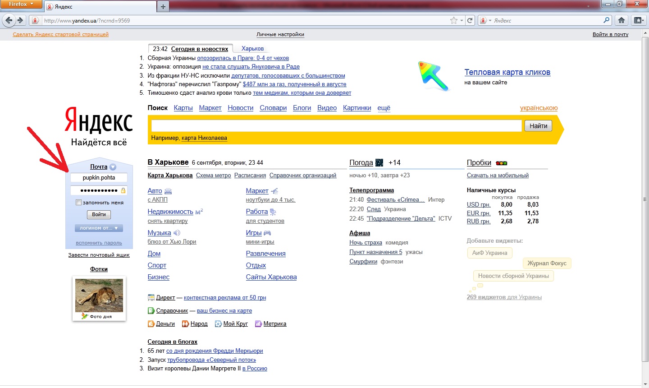Expand the ещё search services menu
Image resolution: width=649 pixels, height=388 pixels.
(384, 108)
